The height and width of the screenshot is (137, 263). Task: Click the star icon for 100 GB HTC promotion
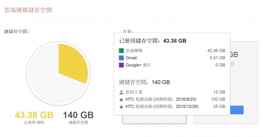[x=121, y=100]
